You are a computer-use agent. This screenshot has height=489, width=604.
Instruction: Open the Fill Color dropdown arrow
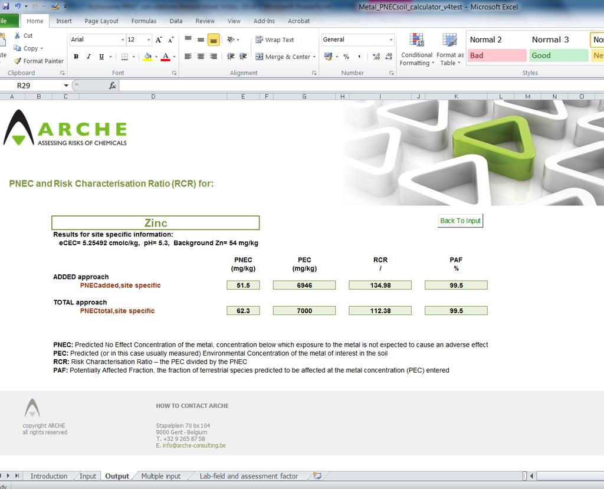coord(156,57)
